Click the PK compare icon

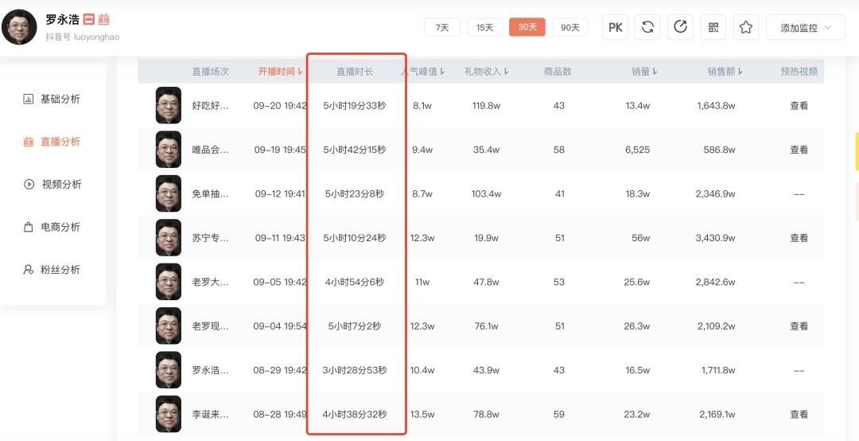[615, 27]
